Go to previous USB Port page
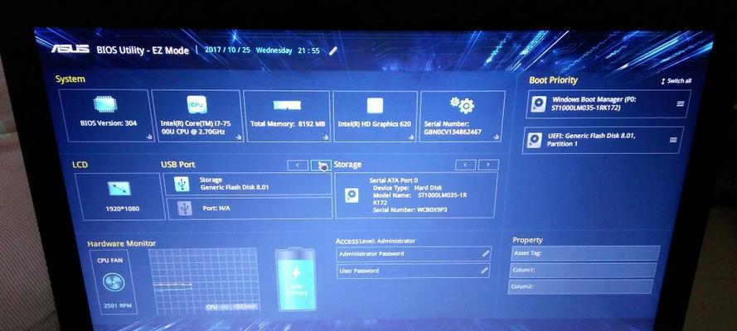This screenshot has width=737, height=331. tap(298, 165)
